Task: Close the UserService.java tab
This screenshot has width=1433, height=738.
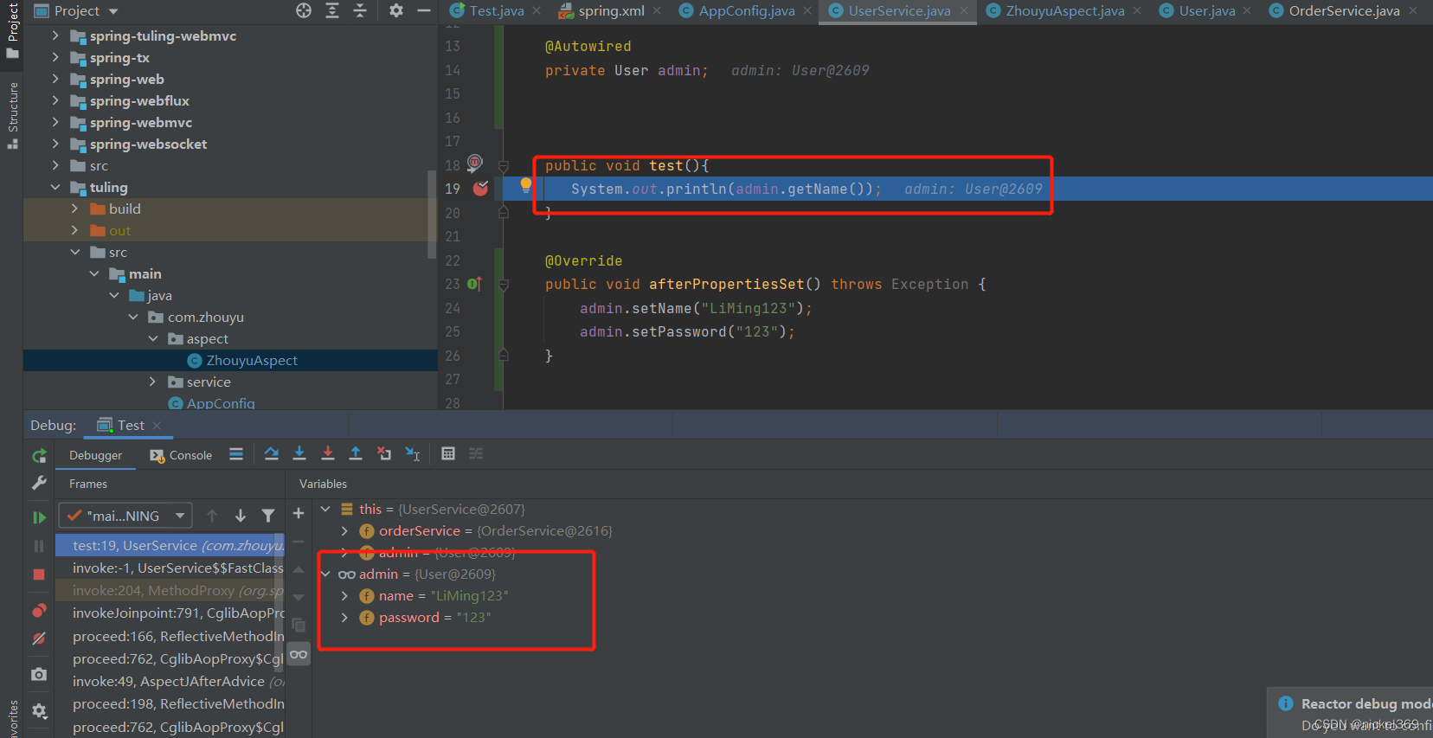Action: click(x=964, y=10)
